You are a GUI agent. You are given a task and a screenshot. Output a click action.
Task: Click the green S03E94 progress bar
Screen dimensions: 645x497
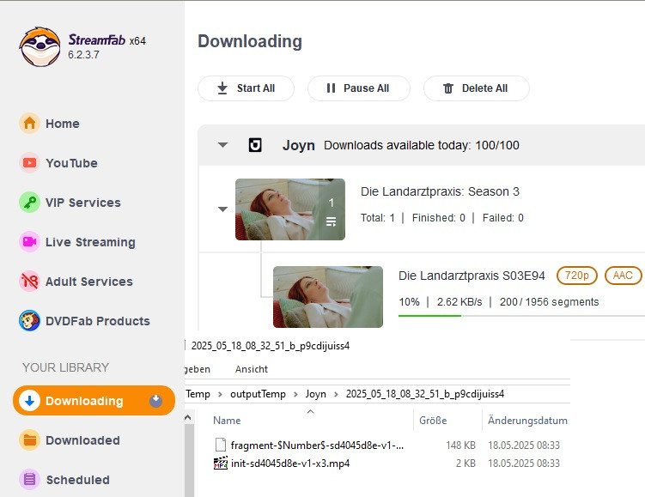click(x=429, y=315)
